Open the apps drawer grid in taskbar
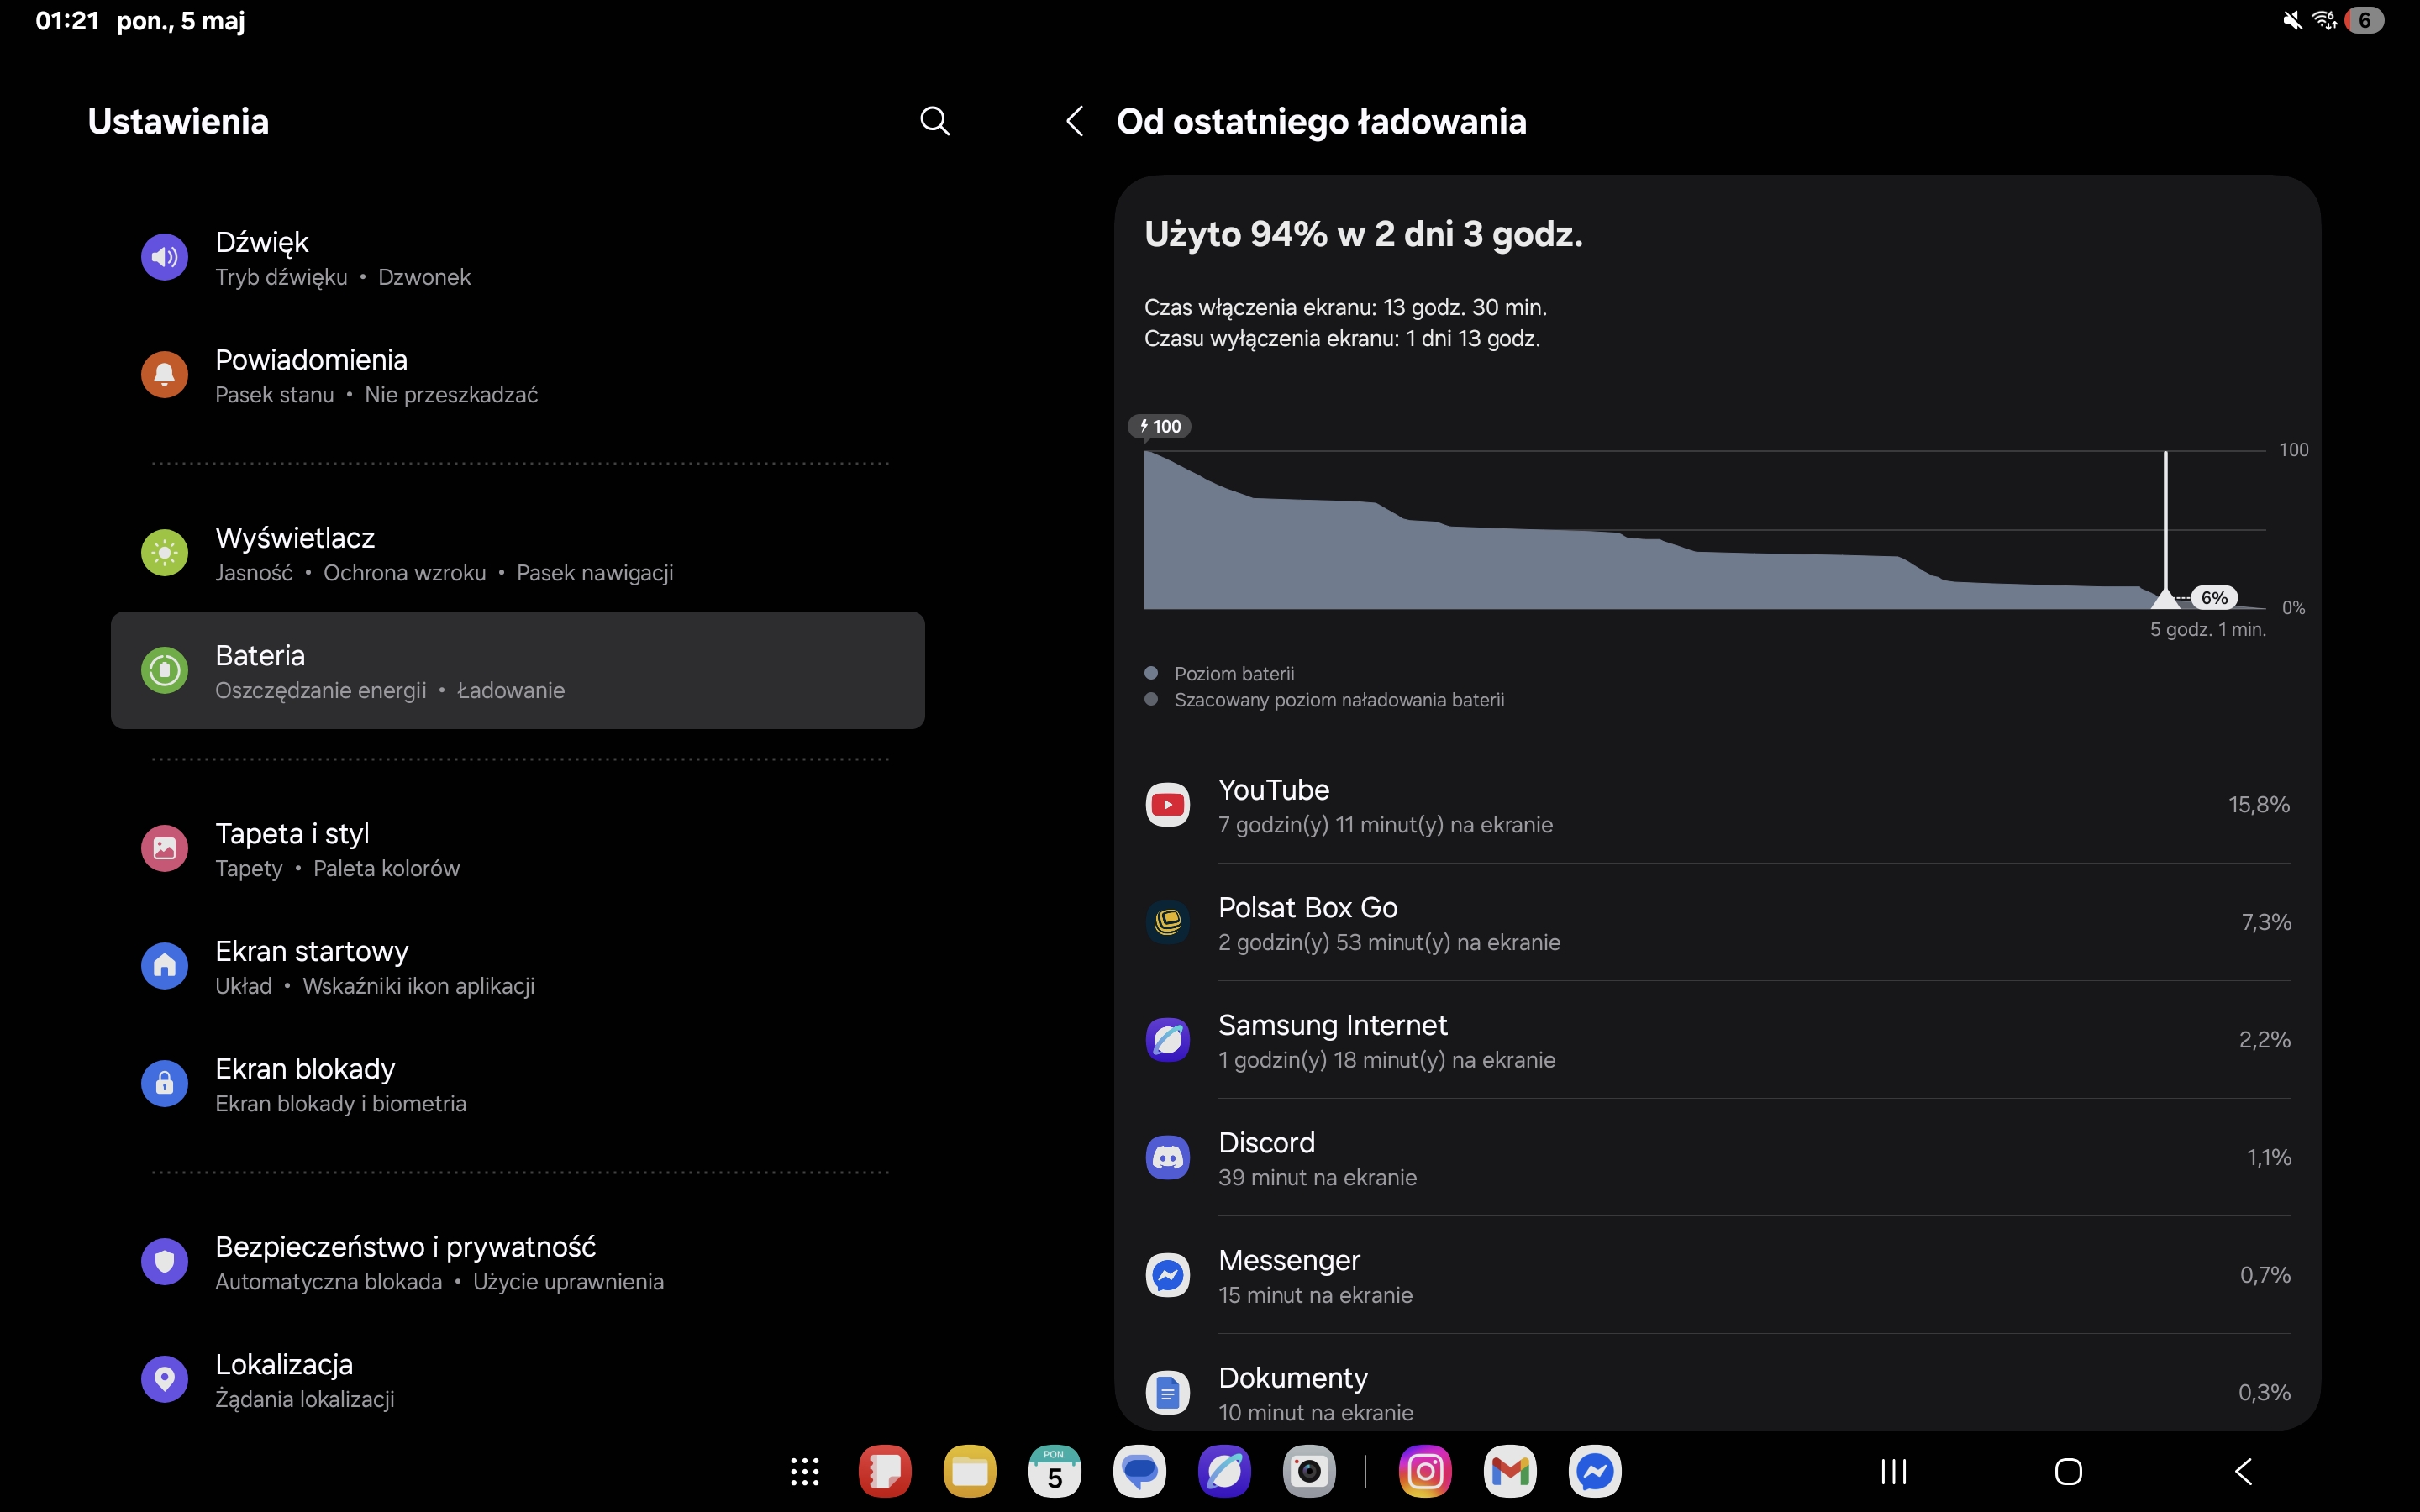Viewport: 2420px width, 1512px height. tap(805, 1471)
